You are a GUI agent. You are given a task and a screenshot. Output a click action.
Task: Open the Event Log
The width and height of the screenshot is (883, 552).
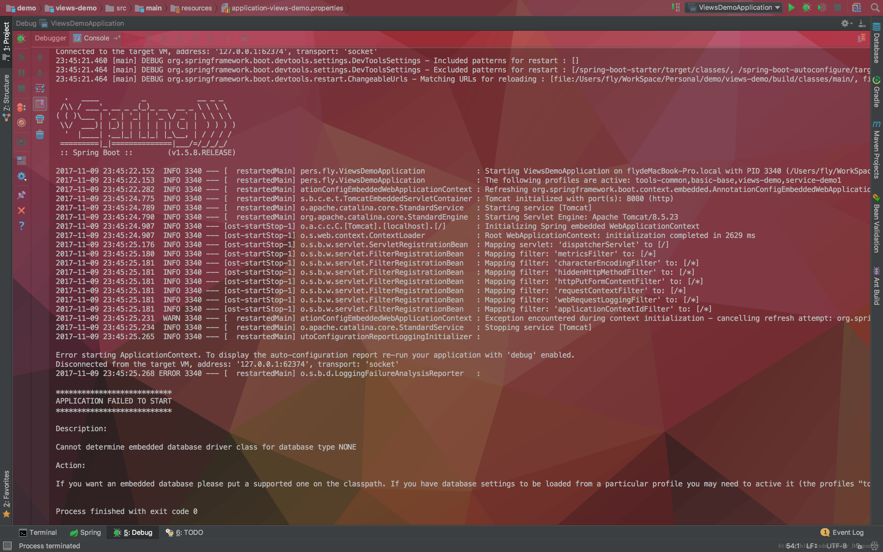pos(842,532)
